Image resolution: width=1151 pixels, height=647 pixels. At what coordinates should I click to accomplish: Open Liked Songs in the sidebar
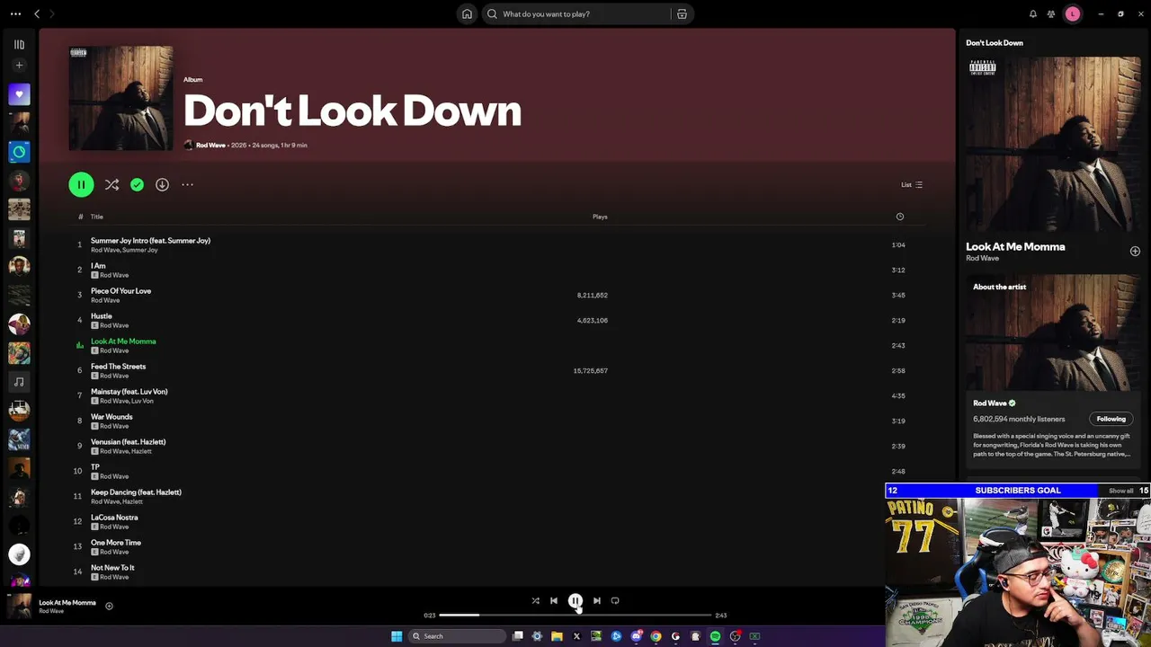19,94
